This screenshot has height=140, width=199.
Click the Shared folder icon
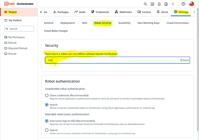pyautogui.click(x=6, y=54)
